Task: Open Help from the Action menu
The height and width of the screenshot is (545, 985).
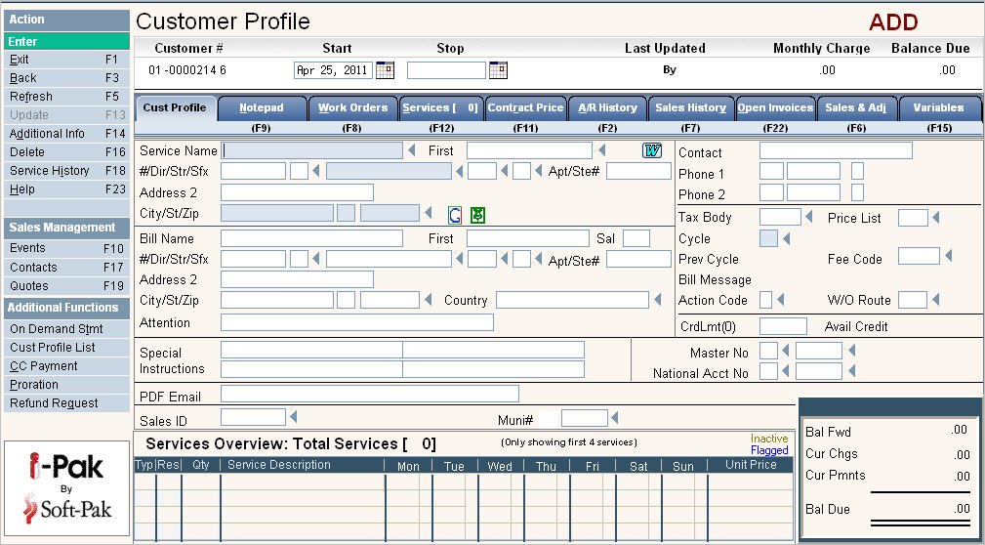Action: (x=66, y=189)
